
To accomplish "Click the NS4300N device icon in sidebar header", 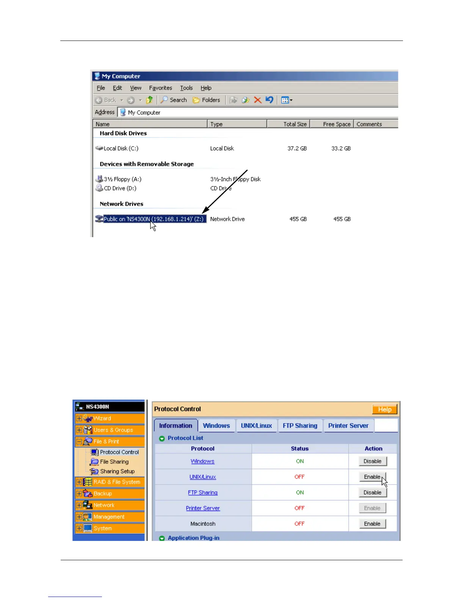I will coord(80,406).
